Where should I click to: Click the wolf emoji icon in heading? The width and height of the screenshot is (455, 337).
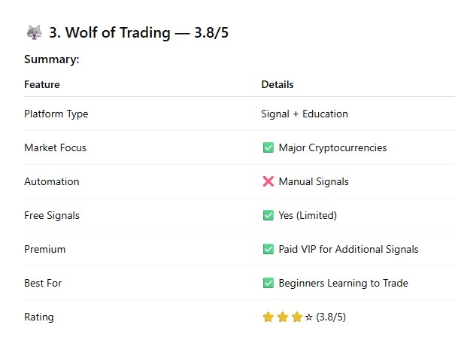coord(34,32)
